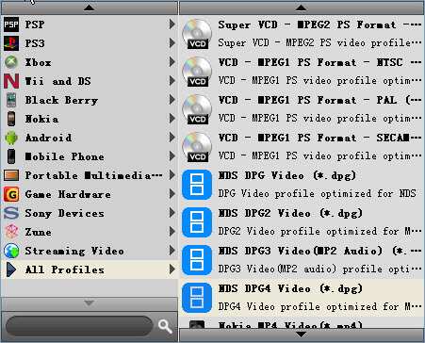The width and height of the screenshot is (425, 343).
Task: Click the green Android robot icon
Action: click(11, 138)
